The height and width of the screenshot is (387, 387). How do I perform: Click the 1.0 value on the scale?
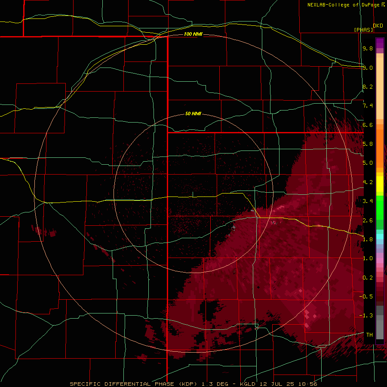(368, 258)
